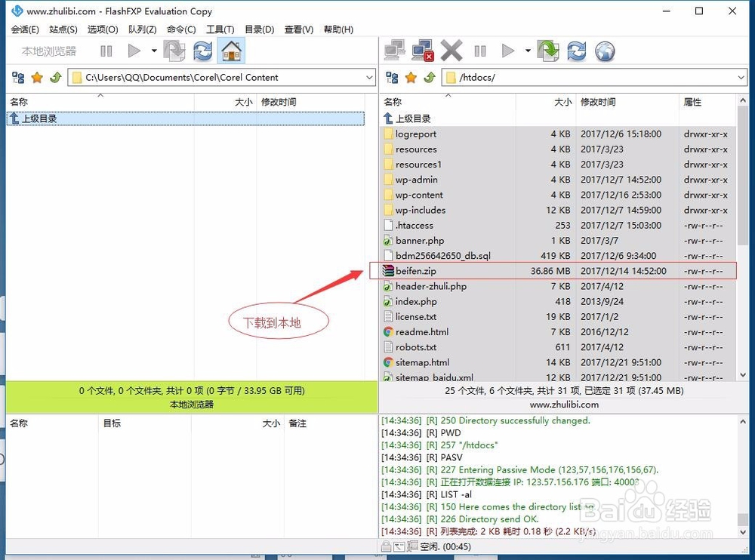Select the wp-includes folder
The height and width of the screenshot is (560, 755).
click(x=558, y=210)
